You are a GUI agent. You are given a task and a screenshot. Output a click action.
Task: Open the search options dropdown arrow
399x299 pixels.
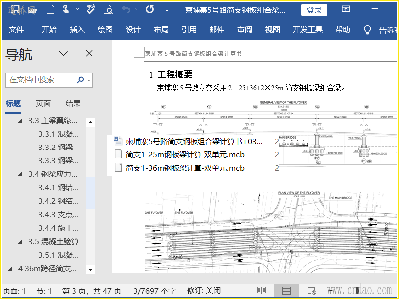[x=89, y=80]
